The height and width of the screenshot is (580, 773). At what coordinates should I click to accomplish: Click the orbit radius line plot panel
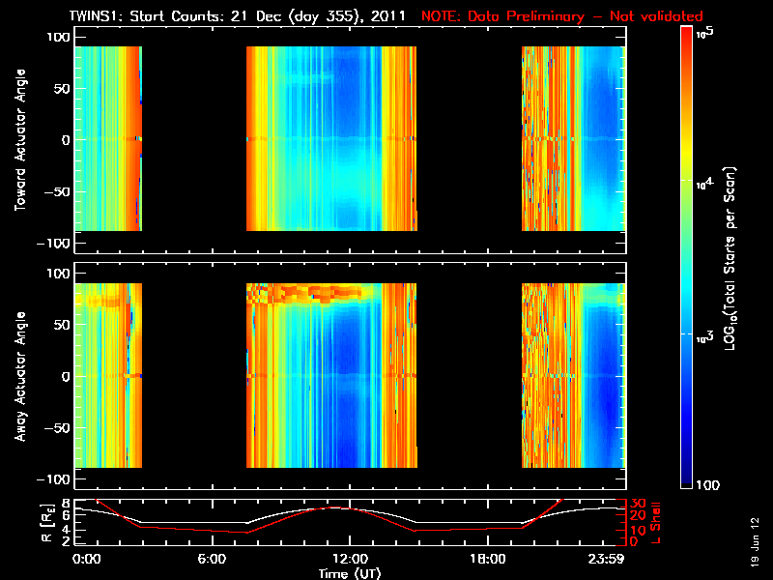[x=349, y=522]
